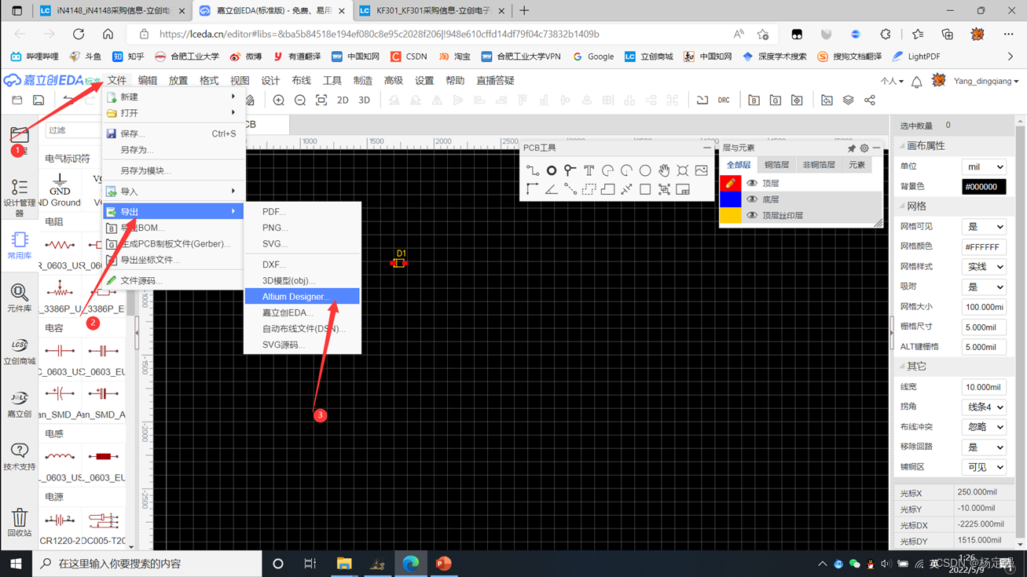
Task: Select the Text tool in PCB工具
Action: 589,170
